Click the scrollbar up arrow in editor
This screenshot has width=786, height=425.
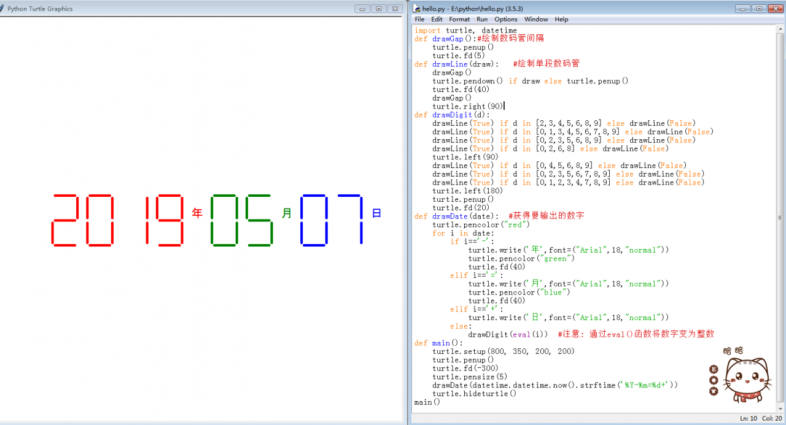pos(780,29)
